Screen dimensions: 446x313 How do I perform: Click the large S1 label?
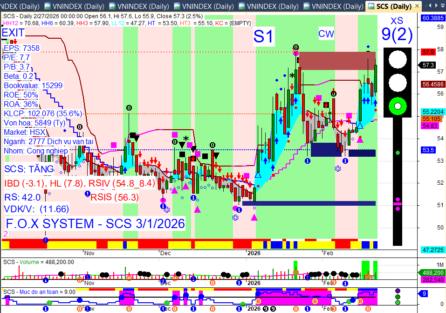coord(264,36)
